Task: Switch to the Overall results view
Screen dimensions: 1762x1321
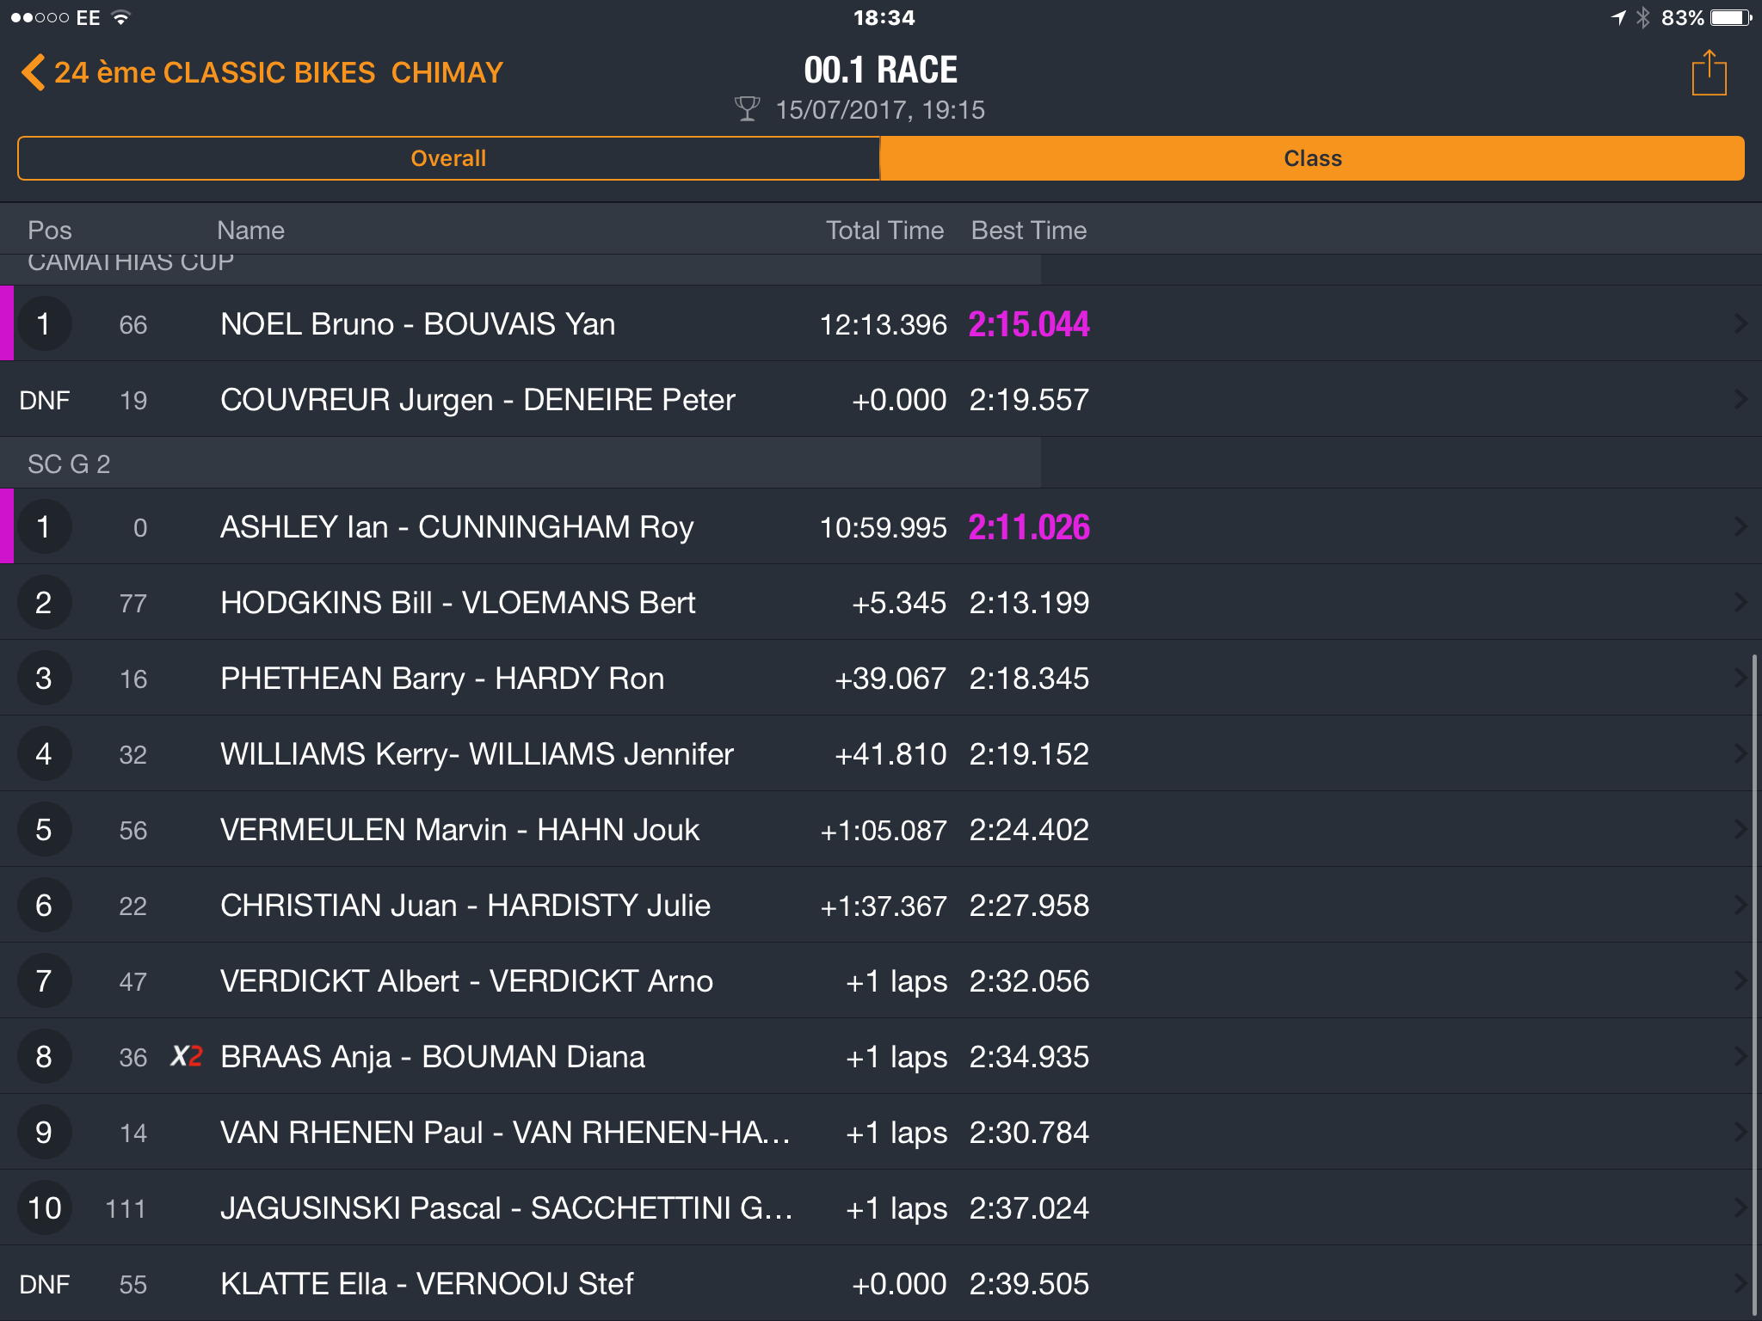Action: click(448, 158)
